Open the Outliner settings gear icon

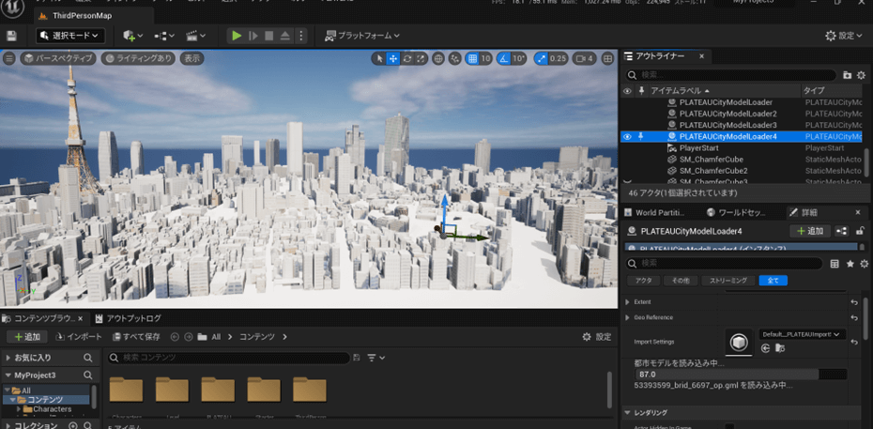click(861, 75)
